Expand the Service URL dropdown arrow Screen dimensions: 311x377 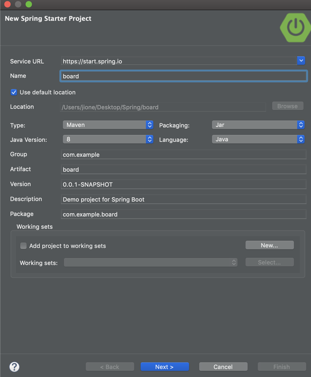(301, 61)
